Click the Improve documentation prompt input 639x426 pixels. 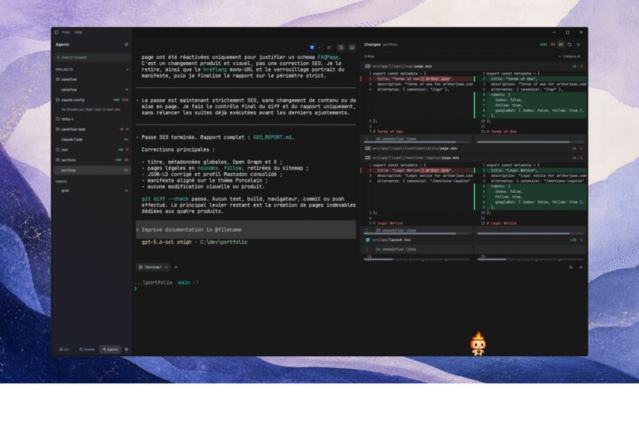tap(246, 230)
